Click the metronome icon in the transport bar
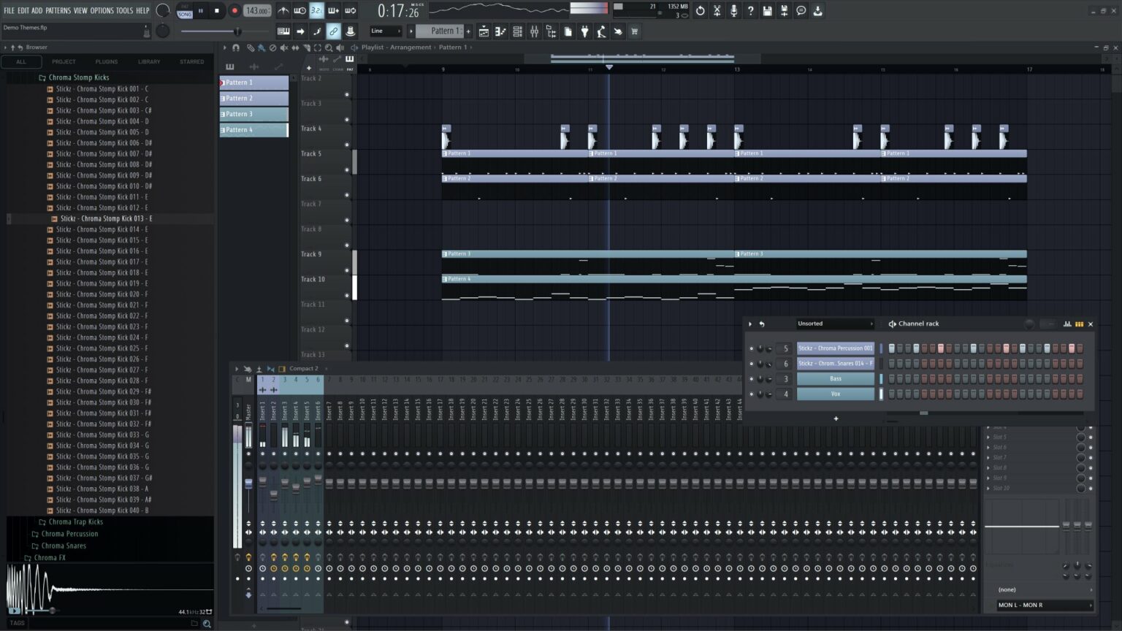 click(x=283, y=10)
